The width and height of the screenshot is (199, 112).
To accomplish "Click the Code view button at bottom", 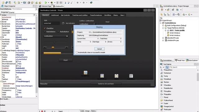I will click(x=82, y=111).
